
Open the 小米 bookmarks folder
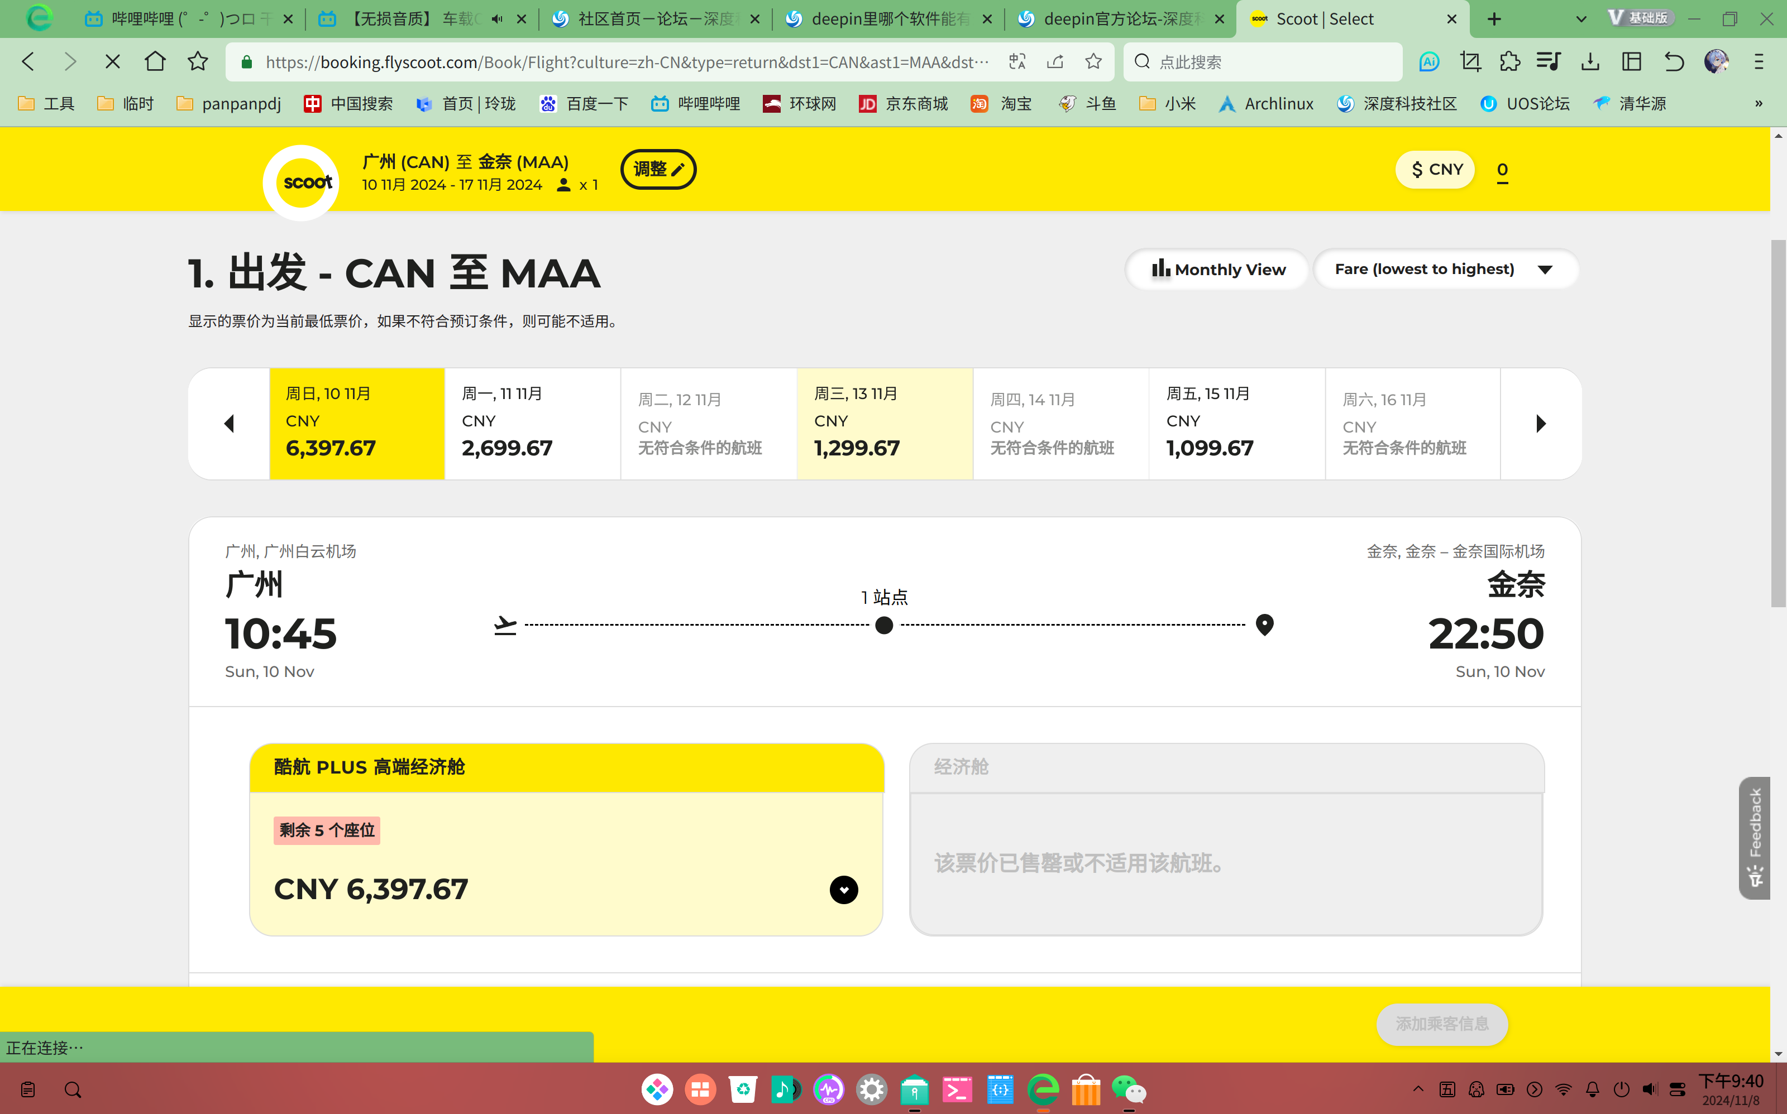[x=1167, y=104]
